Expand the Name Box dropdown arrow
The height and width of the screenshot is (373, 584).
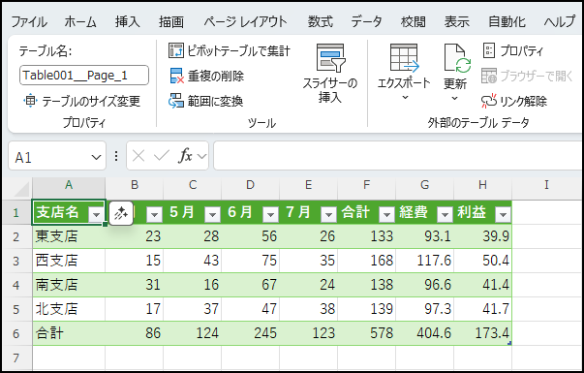(x=96, y=158)
